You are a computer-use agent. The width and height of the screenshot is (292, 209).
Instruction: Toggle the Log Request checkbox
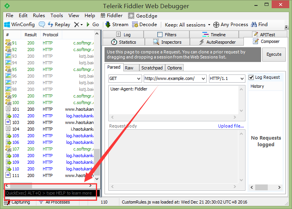coord(251,77)
